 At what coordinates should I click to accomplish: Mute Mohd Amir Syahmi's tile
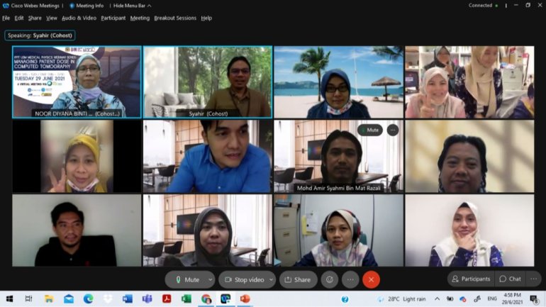pyautogui.click(x=370, y=130)
